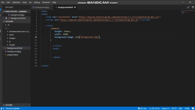Click the .header selector text

tap(55, 28)
